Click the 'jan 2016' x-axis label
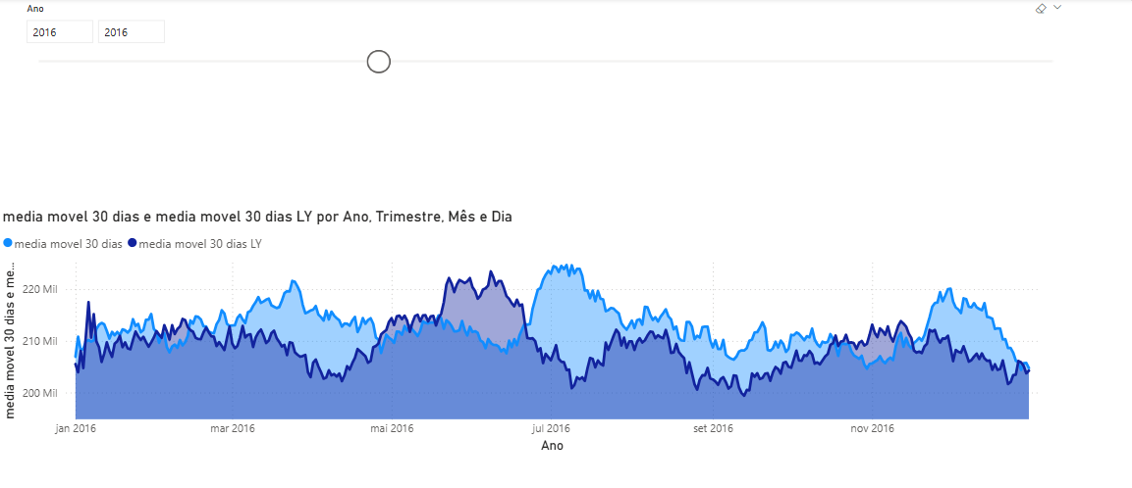Screen dimensions: 1132x488 point(76,428)
